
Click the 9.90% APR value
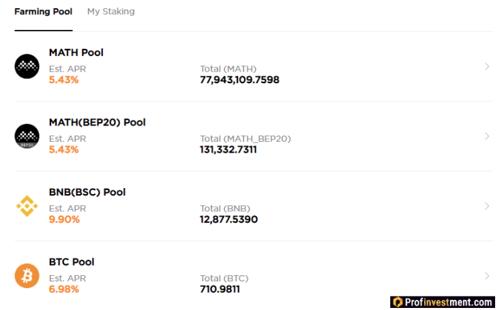[64, 219]
